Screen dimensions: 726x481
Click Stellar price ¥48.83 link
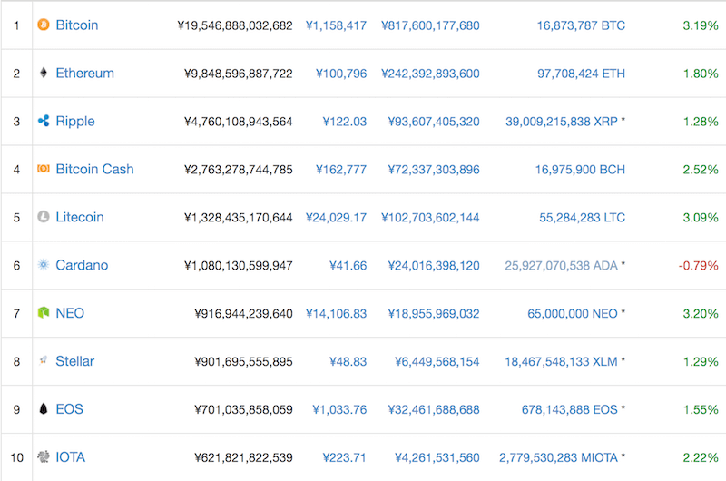(x=348, y=361)
